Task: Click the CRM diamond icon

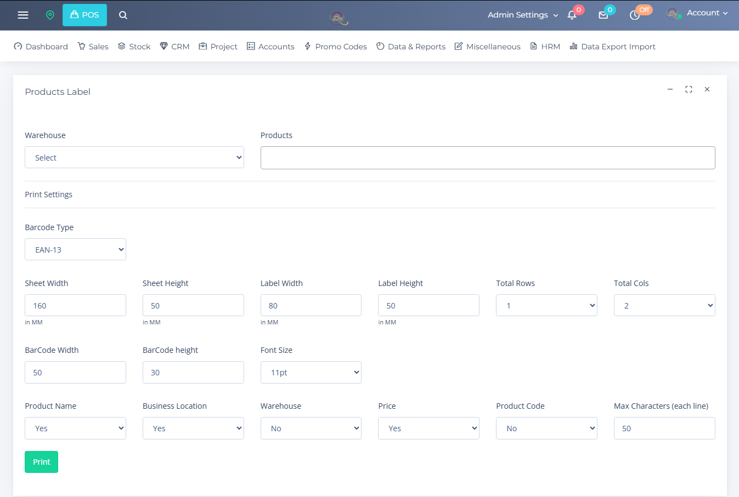Action: 163,47
